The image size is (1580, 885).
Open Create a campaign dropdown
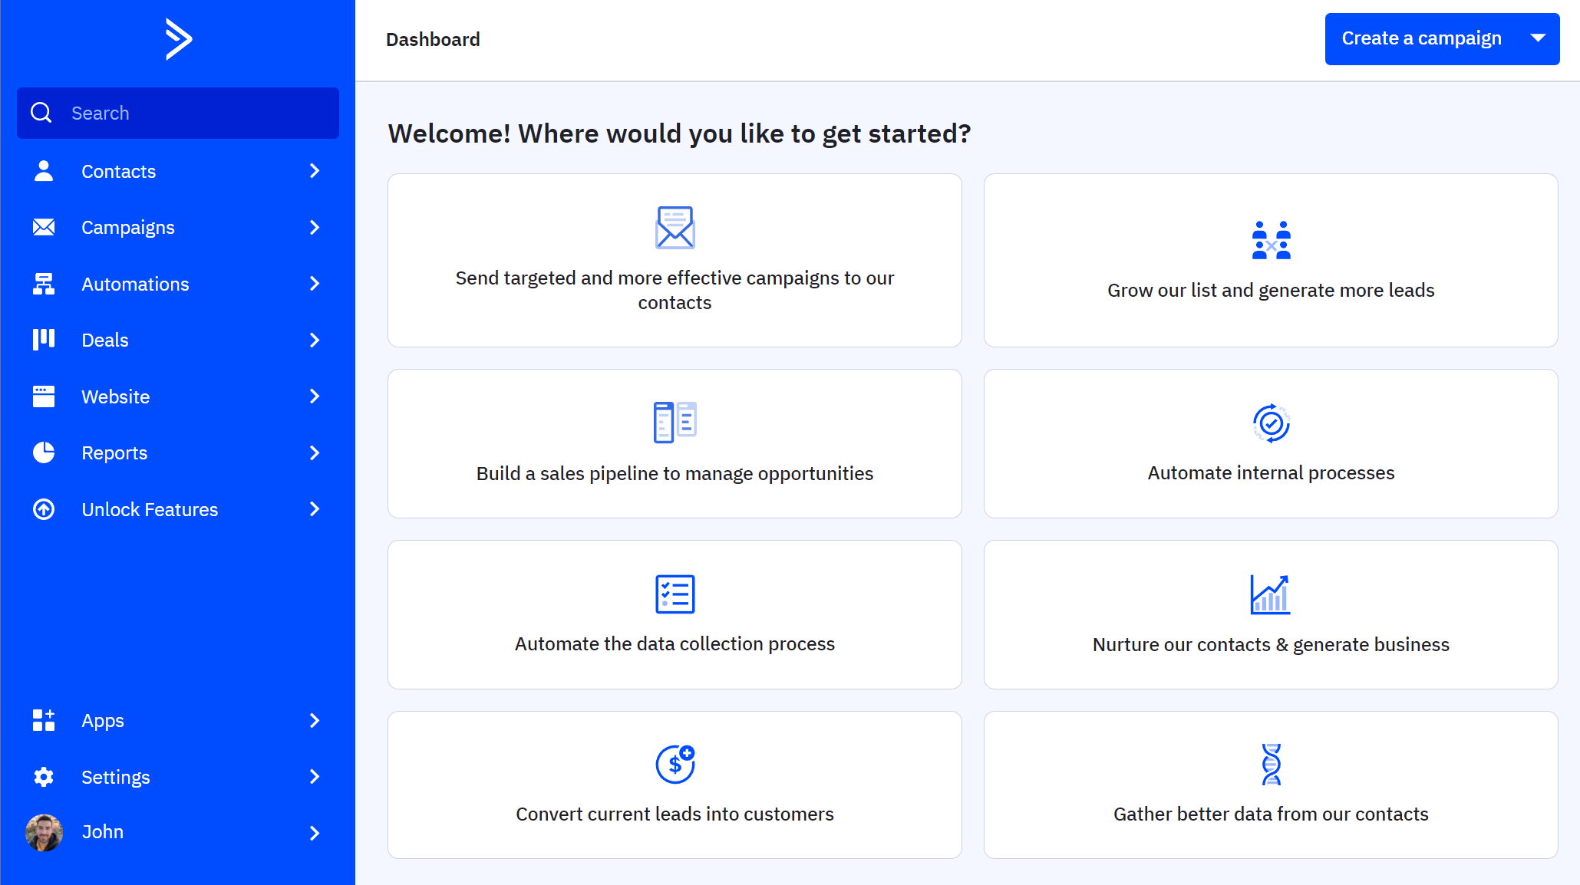coord(1541,38)
